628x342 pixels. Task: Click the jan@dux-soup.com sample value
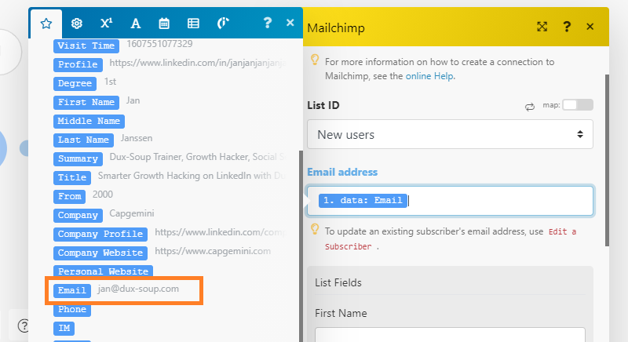pos(138,289)
